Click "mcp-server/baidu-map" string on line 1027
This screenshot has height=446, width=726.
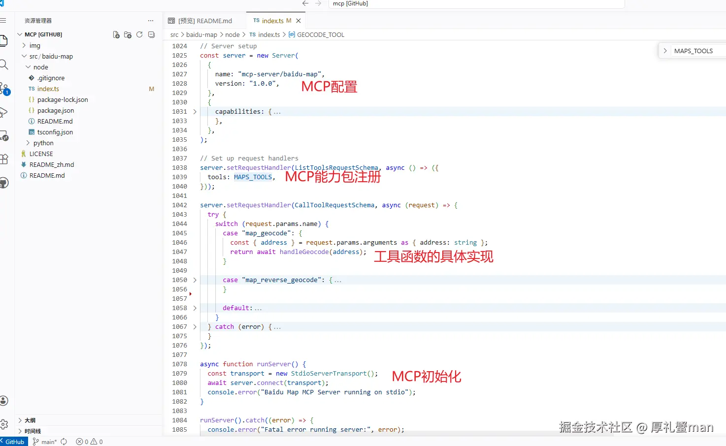click(279, 74)
